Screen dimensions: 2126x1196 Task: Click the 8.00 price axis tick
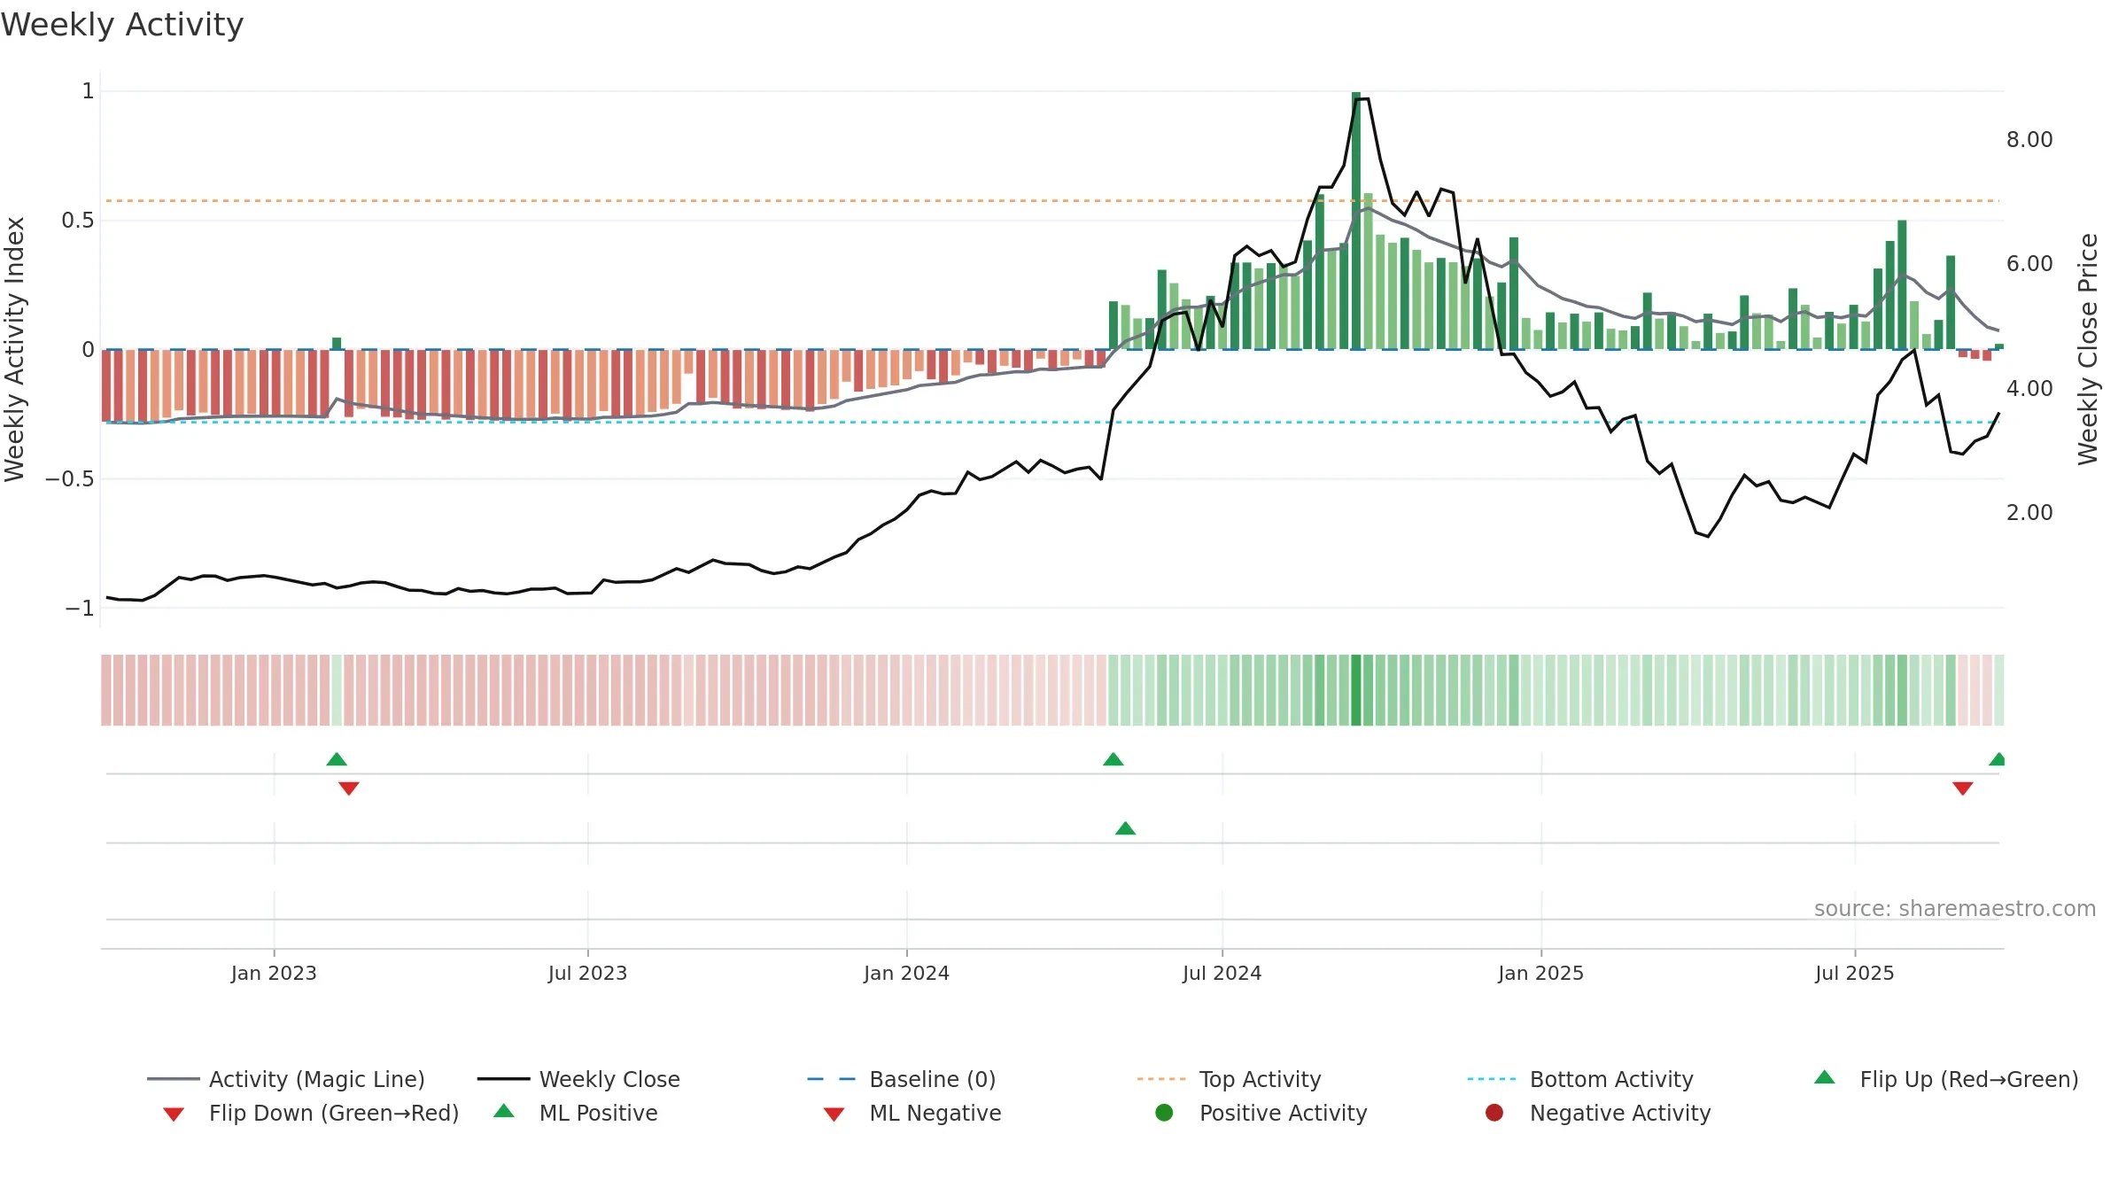(2029, 140)
